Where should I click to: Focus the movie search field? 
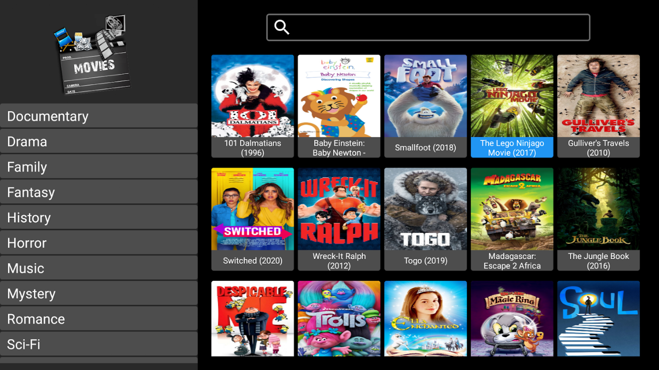click(428, 27)
